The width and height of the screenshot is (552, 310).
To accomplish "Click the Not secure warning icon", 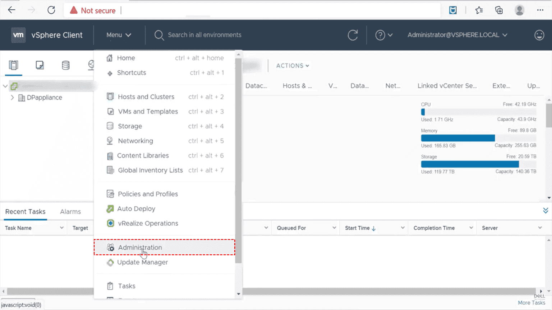I will point(74,10).
